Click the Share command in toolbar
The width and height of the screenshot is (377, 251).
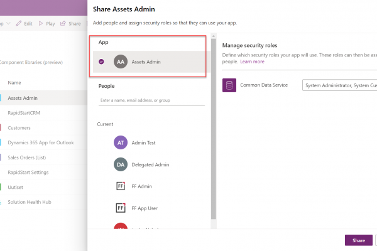70,23
